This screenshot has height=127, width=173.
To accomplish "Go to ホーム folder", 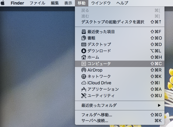I will tap(120, 57).
